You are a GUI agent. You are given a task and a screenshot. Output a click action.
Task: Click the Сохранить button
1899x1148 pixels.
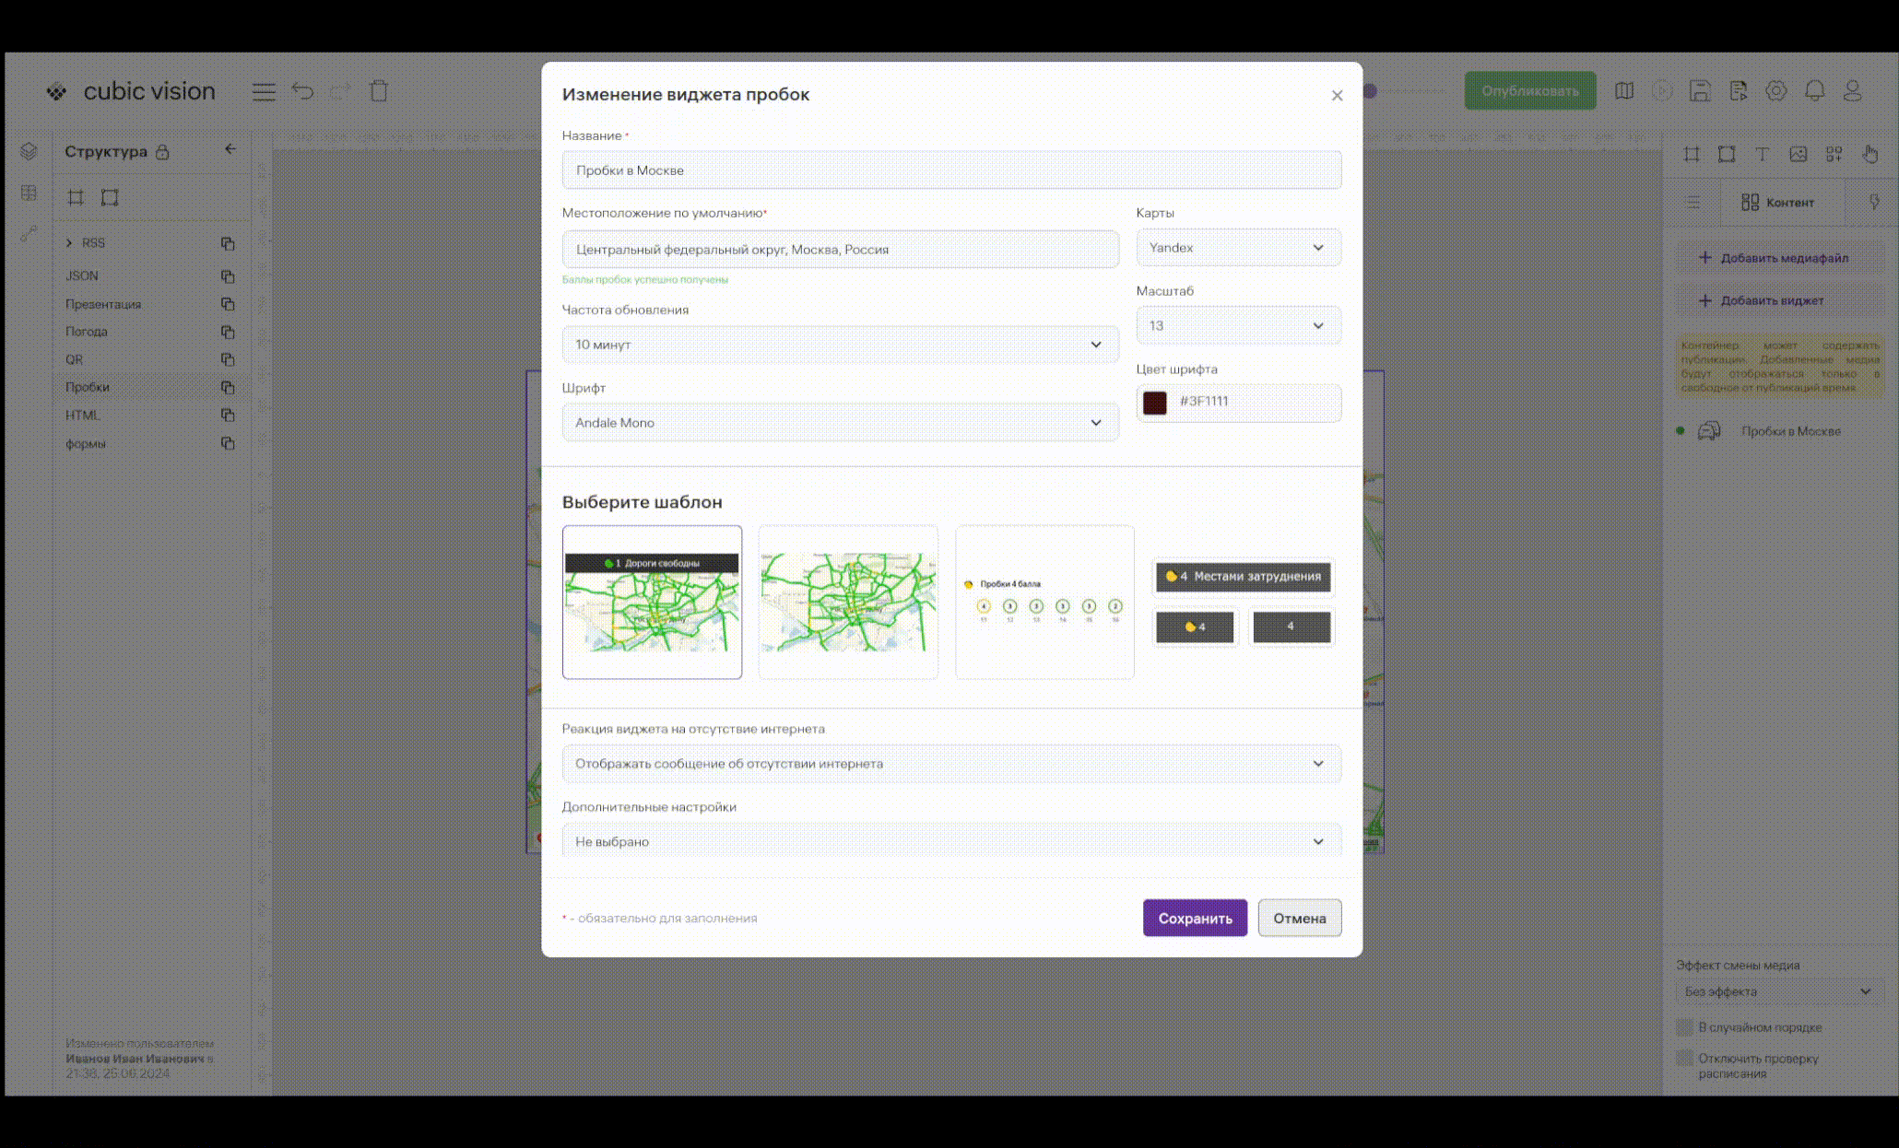click(1195, 919)
